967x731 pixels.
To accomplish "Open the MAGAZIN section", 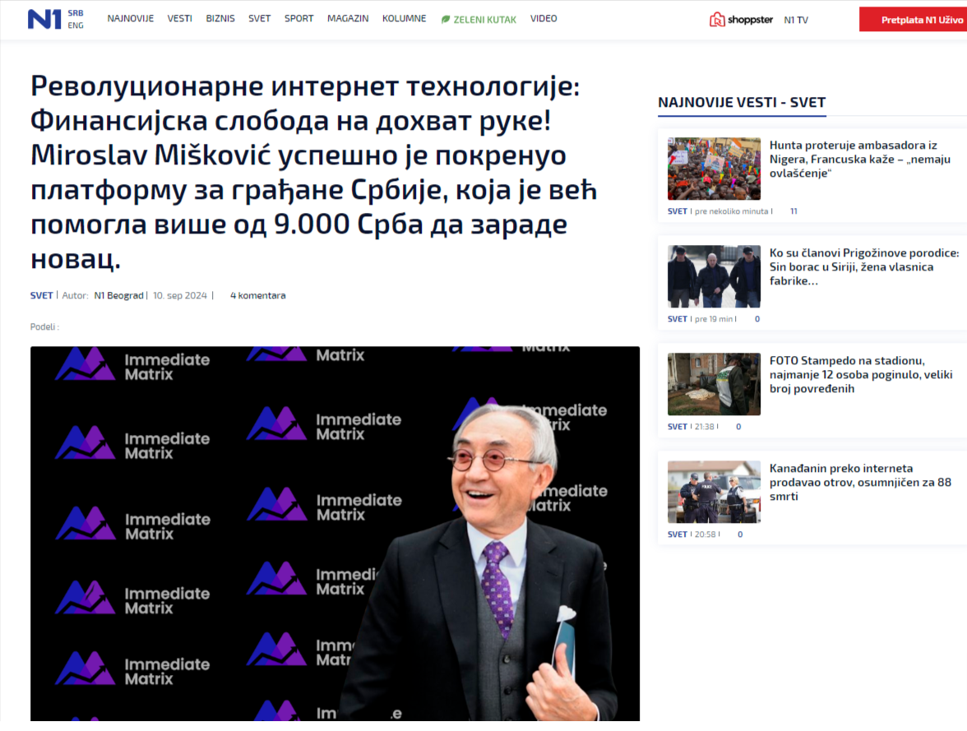I will (x=348, y=19).
